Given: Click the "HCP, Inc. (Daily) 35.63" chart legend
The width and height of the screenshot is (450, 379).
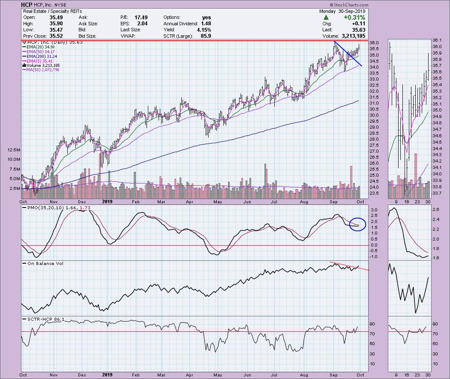Looking at the screenshot, I should pyautogui.click(x=54, y=42).
